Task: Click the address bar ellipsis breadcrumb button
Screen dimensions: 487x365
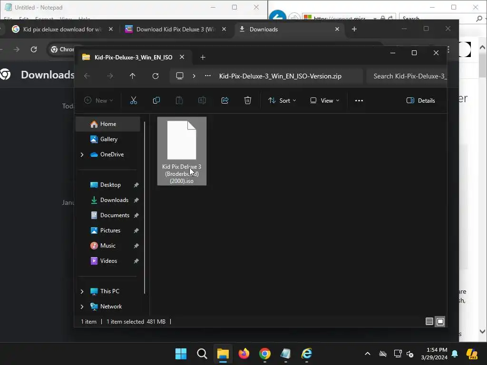Action: [x=208, y=76]
